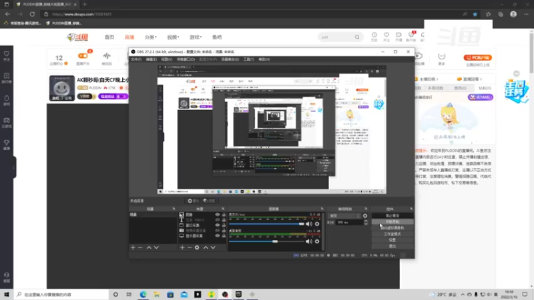Toggle visibility of the 图像 source
534x300 pixels.
[x=218, y=215]
